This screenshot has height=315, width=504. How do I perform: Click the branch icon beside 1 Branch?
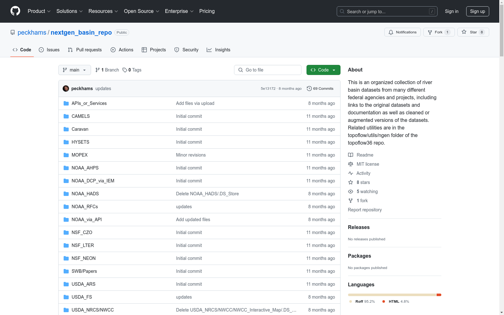(98, 70)
